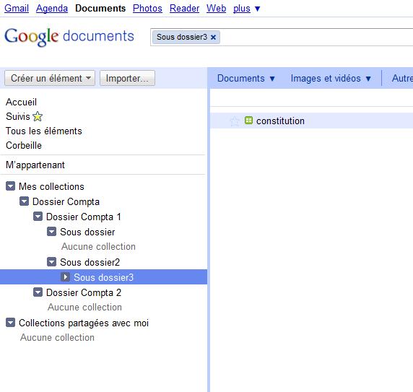This screenshot has width=413, height=392.
Task: Collapse the 'Mes collections' tree
Action: click(10, 186)
